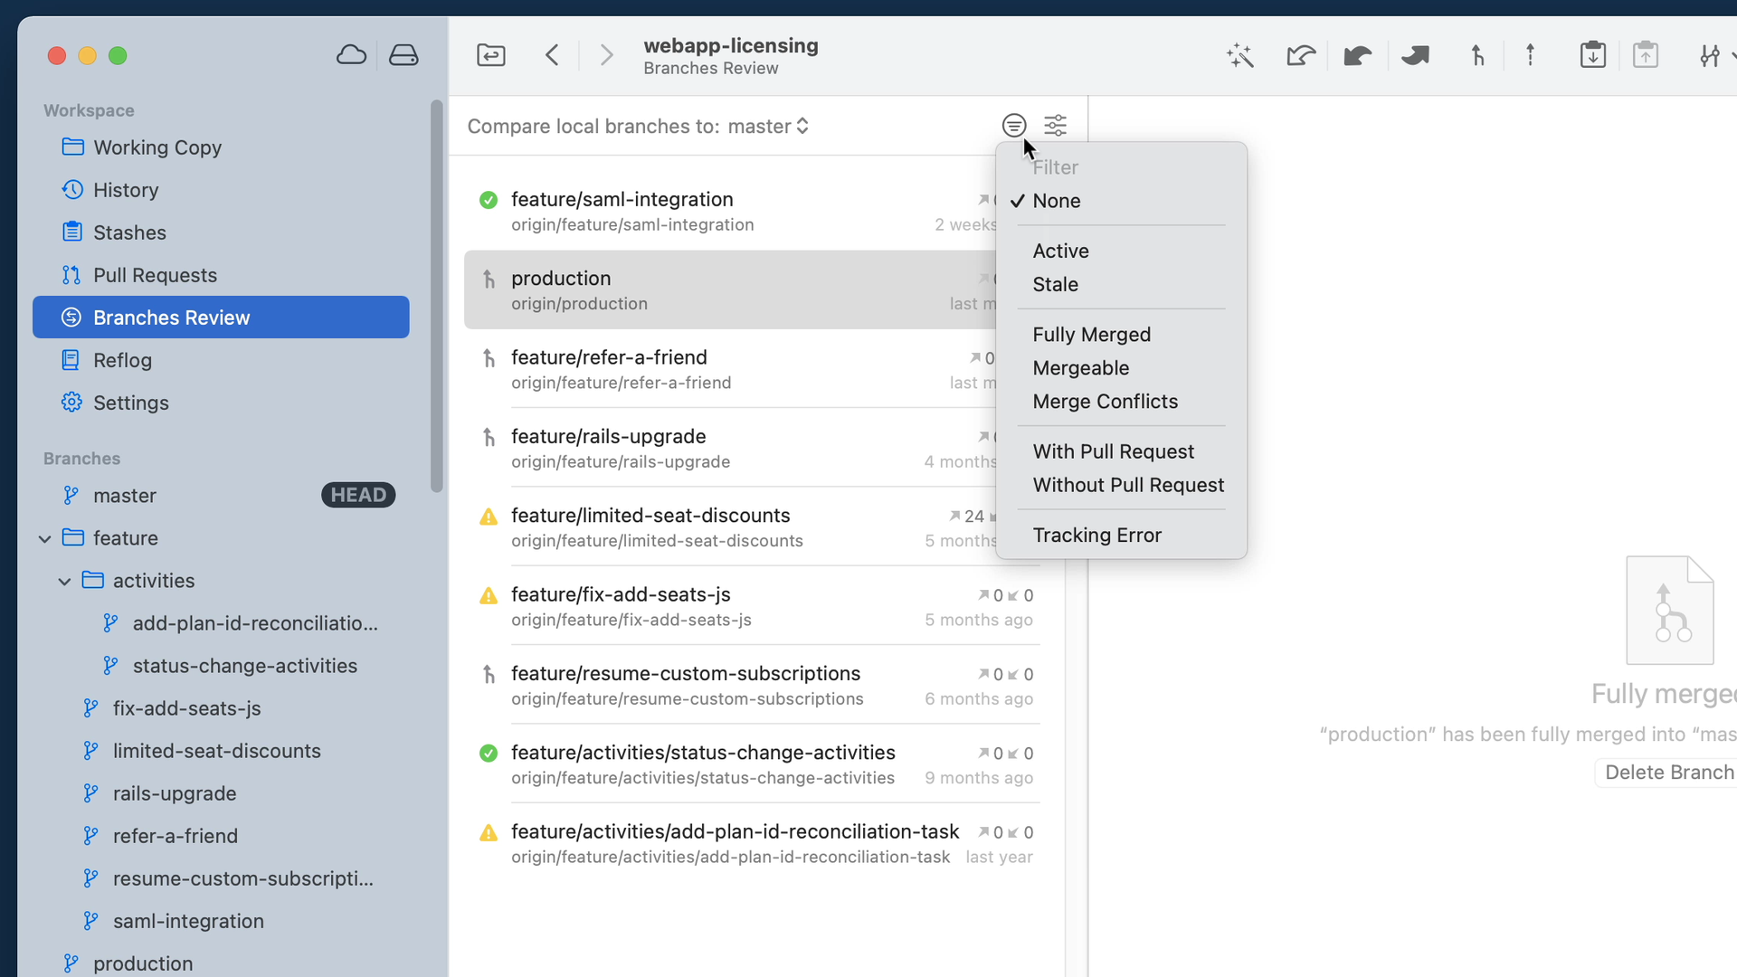The width and height of the screenshot is (1737, 977).
Task: Collapse the activities folder
Action: (x=64, y=582)
